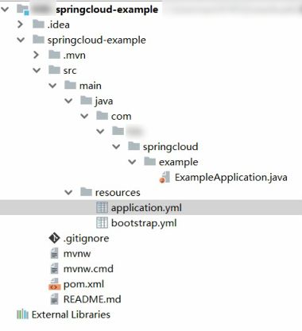Viewport: 302px width, 331px height.
Task: Collapse the java source folder
Action: [x=68, y=101]
